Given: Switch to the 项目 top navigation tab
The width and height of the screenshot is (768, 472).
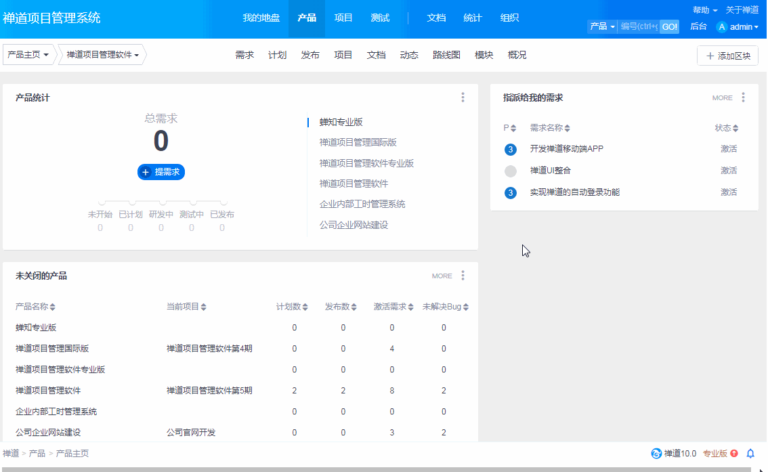Looking at the screenshot, I should (343, 18).
